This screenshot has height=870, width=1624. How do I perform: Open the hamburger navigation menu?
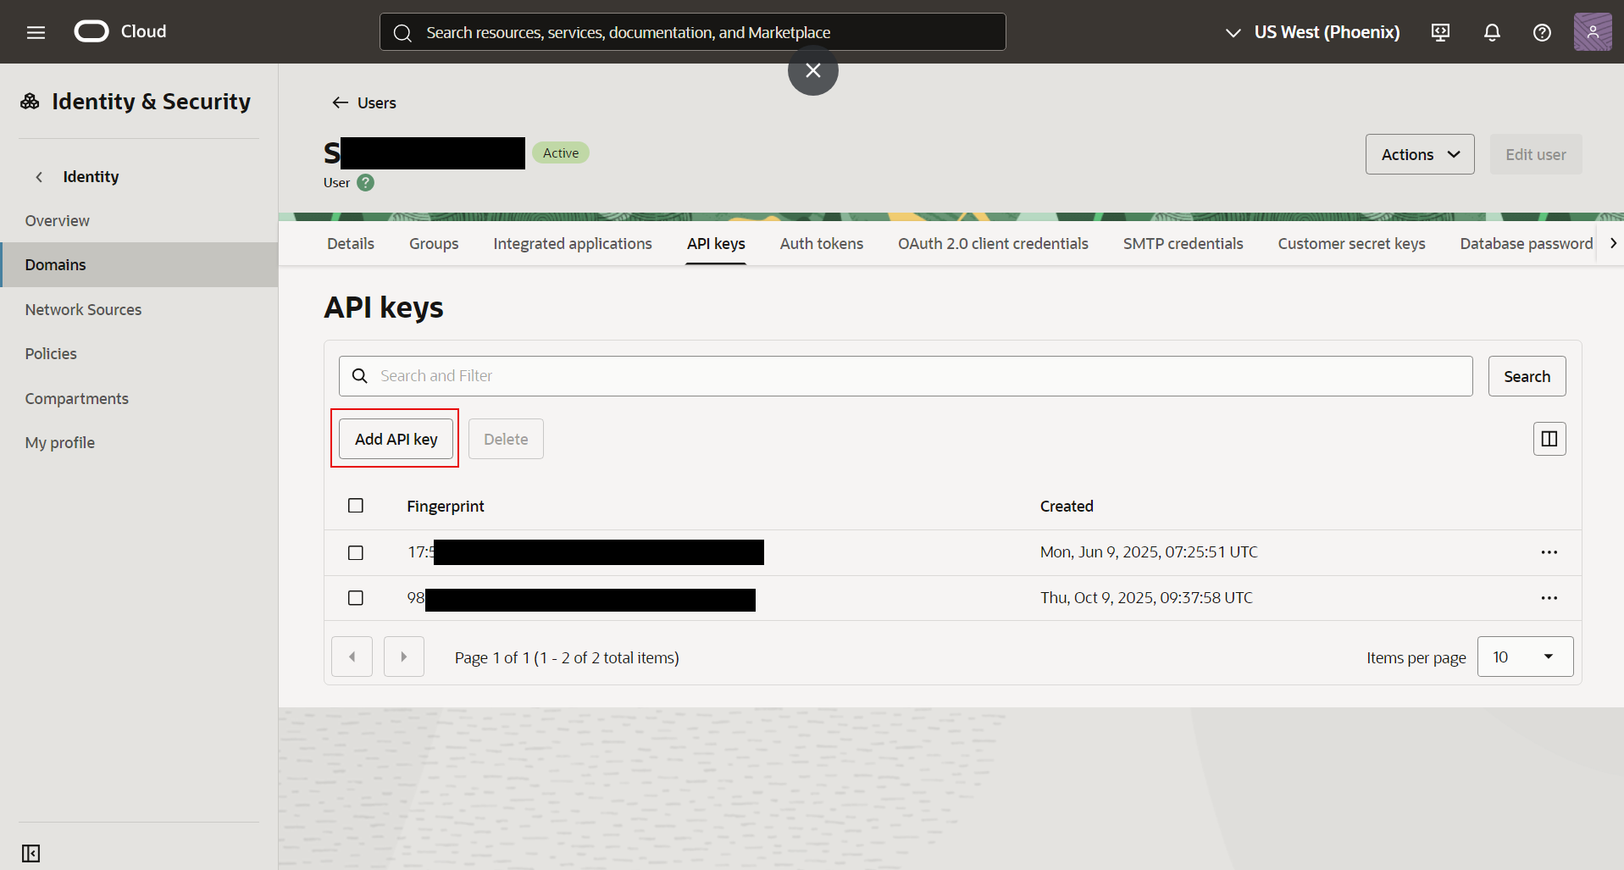[36, 32]
